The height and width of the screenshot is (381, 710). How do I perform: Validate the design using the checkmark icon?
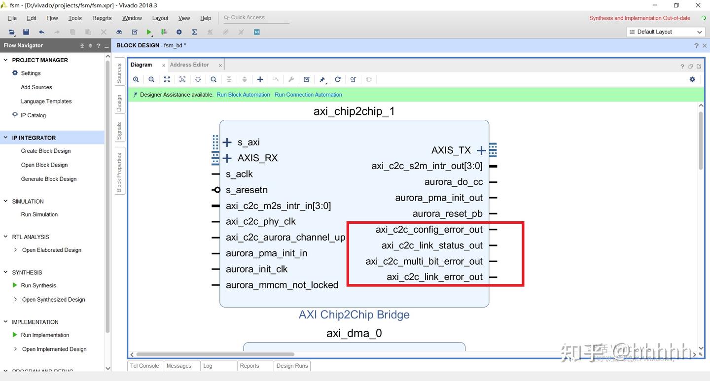pos(306,79)
